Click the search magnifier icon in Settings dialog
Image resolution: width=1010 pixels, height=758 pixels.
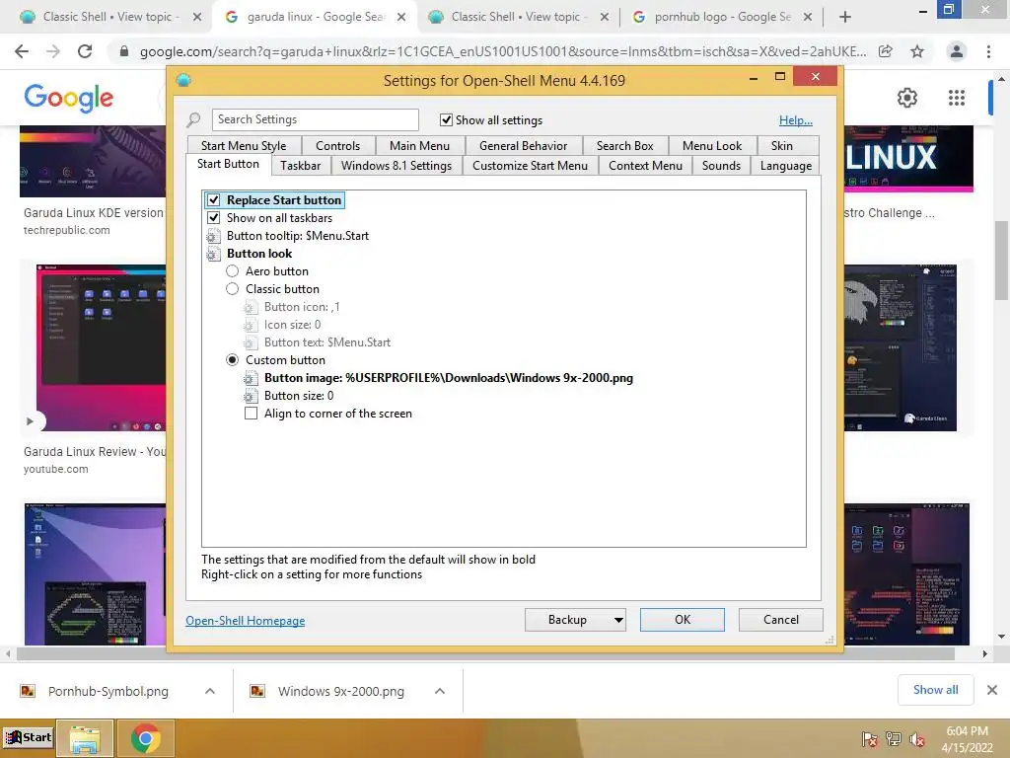[193, 119]
